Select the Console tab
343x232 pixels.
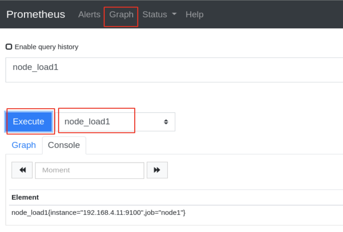click(x=64, y=145)
